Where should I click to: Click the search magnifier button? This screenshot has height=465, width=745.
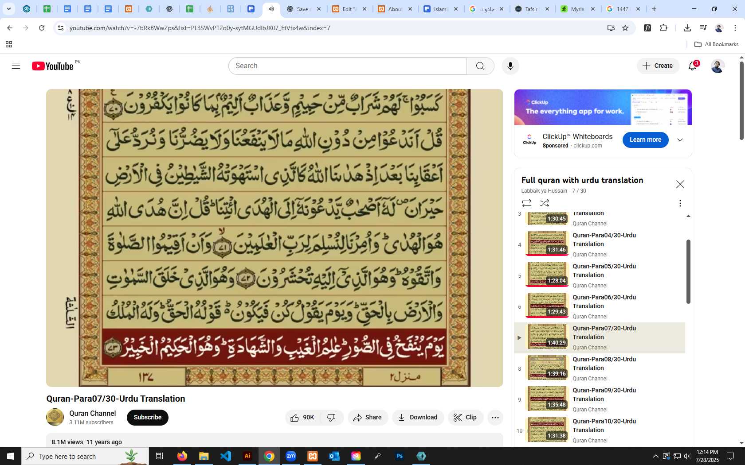pyautogui.click(x=480, y=66)
